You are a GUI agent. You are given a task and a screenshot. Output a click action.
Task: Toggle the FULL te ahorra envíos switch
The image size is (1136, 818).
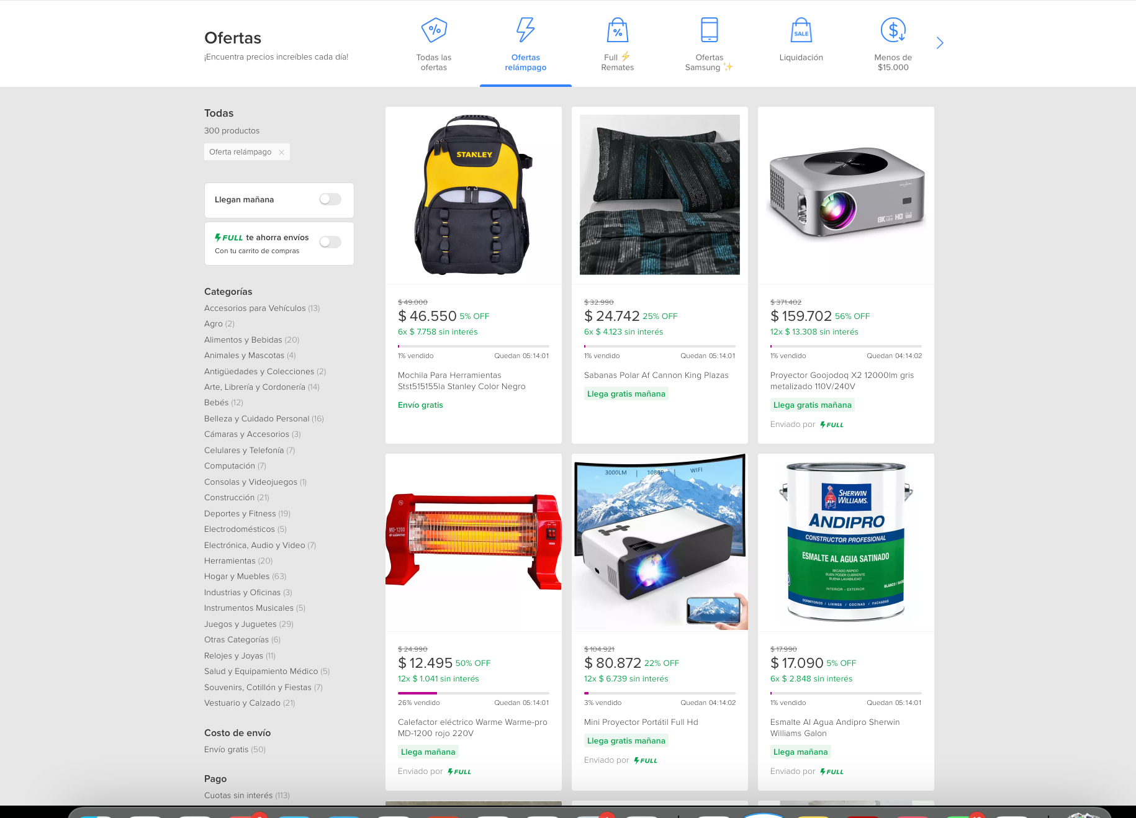pyautogui.click(x=330, y=242)
